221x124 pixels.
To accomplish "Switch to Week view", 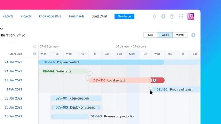I will [x=165, y=35].
